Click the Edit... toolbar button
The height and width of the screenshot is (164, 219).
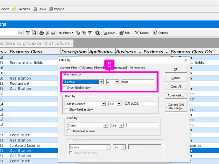coord(126,33)
